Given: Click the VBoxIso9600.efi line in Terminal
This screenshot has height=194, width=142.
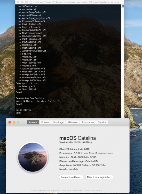Looking at the screenshot, I should [x=30, y=63].
